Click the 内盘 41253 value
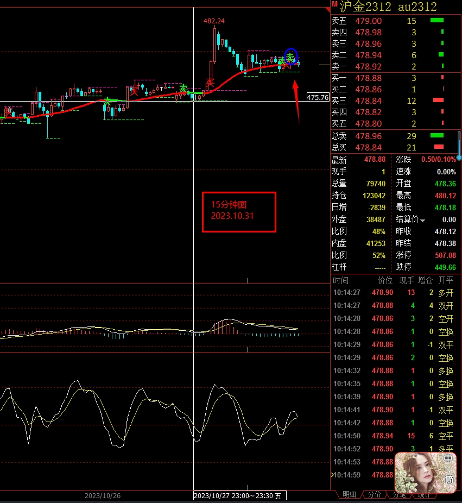The width and height of the screenshot is (462, 503). (x=376, y=243)
